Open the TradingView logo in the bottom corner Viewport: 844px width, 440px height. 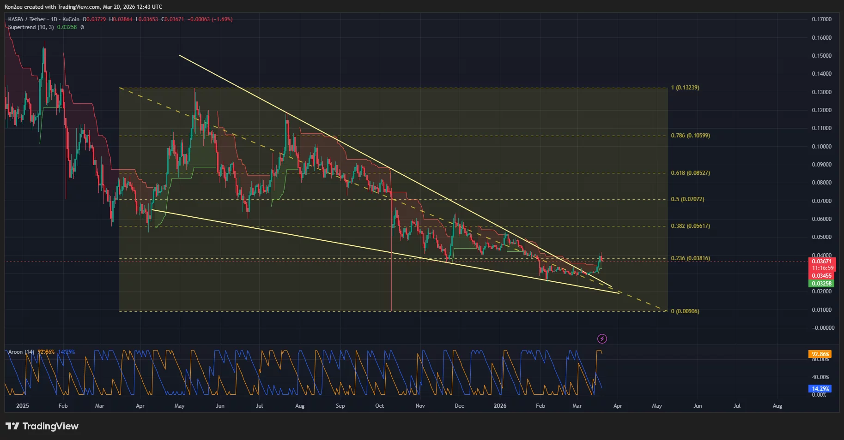(x=42, y=426)
